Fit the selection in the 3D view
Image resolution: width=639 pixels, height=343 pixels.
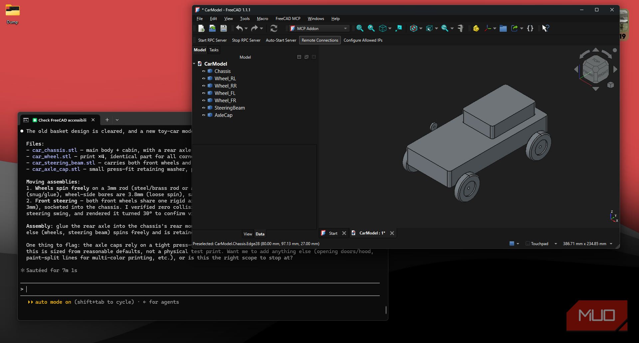tap(371, 29)
